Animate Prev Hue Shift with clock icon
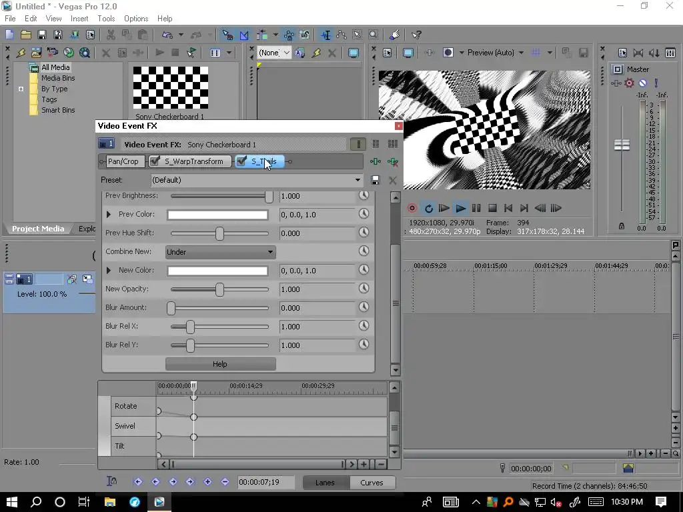The width and height of the screenshot is (683, 512). [364, 233]
